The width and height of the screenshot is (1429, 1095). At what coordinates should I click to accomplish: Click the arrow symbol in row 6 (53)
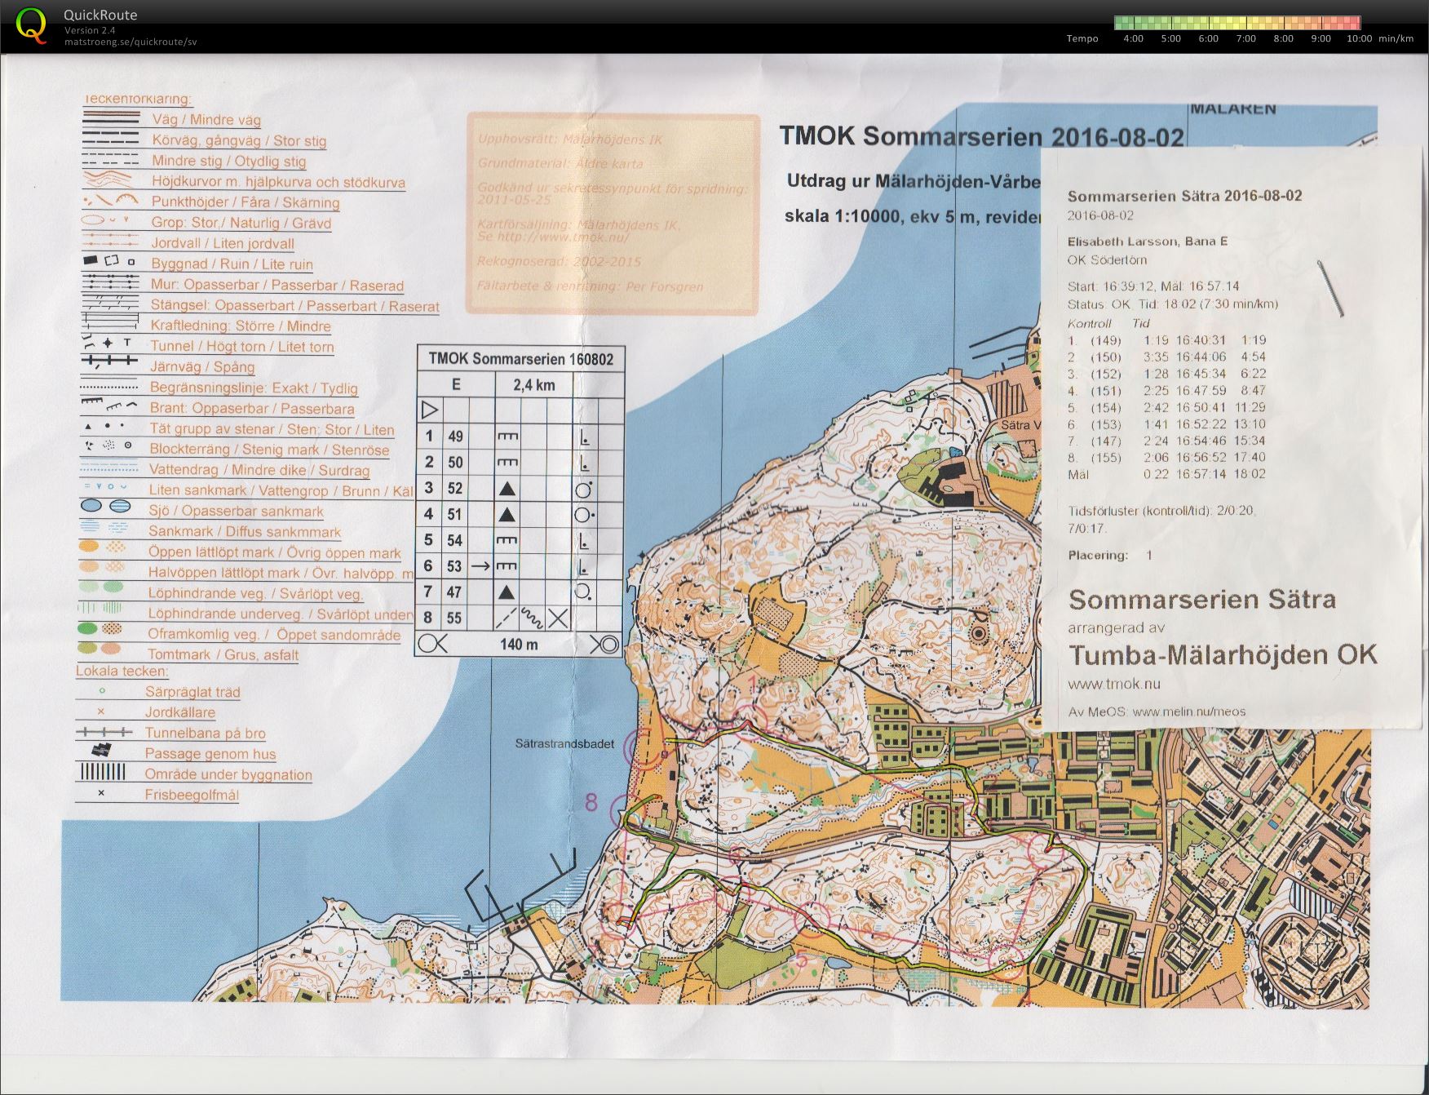pos(480,565)
